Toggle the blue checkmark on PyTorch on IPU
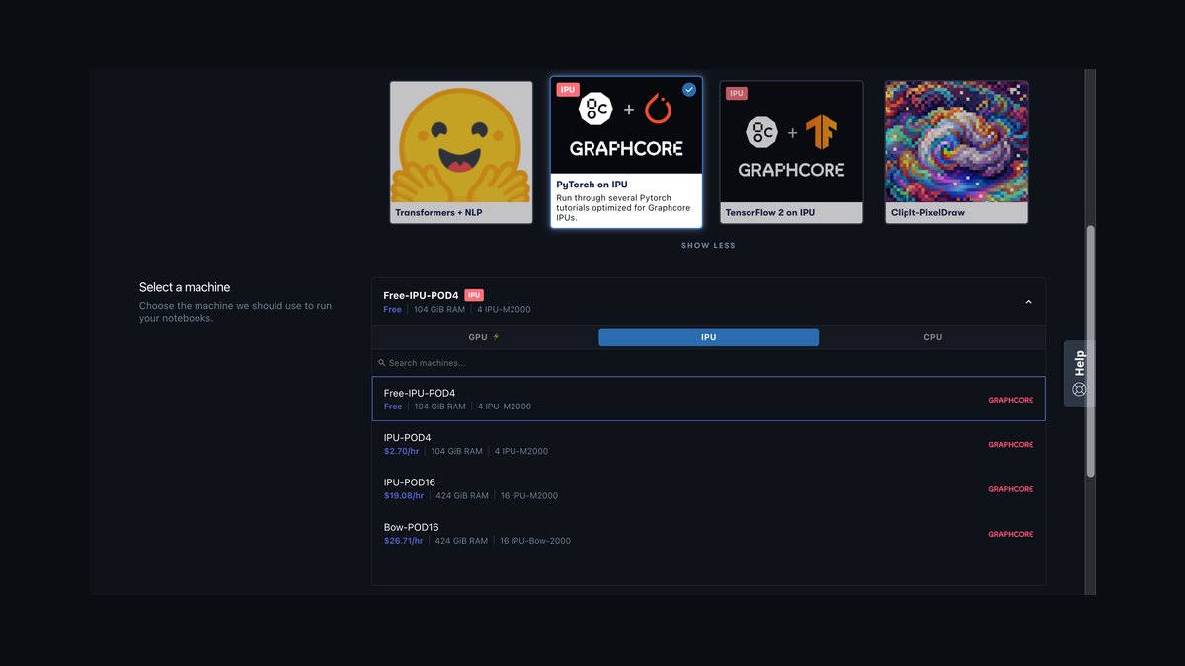Viewport: 1185px width, 666px height. click(x=689, y=89)
